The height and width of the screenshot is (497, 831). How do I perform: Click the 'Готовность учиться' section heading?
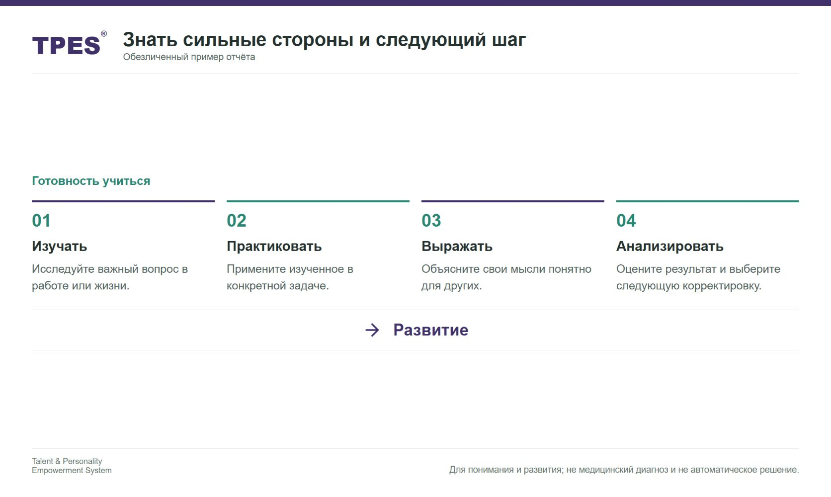(91, 181)
